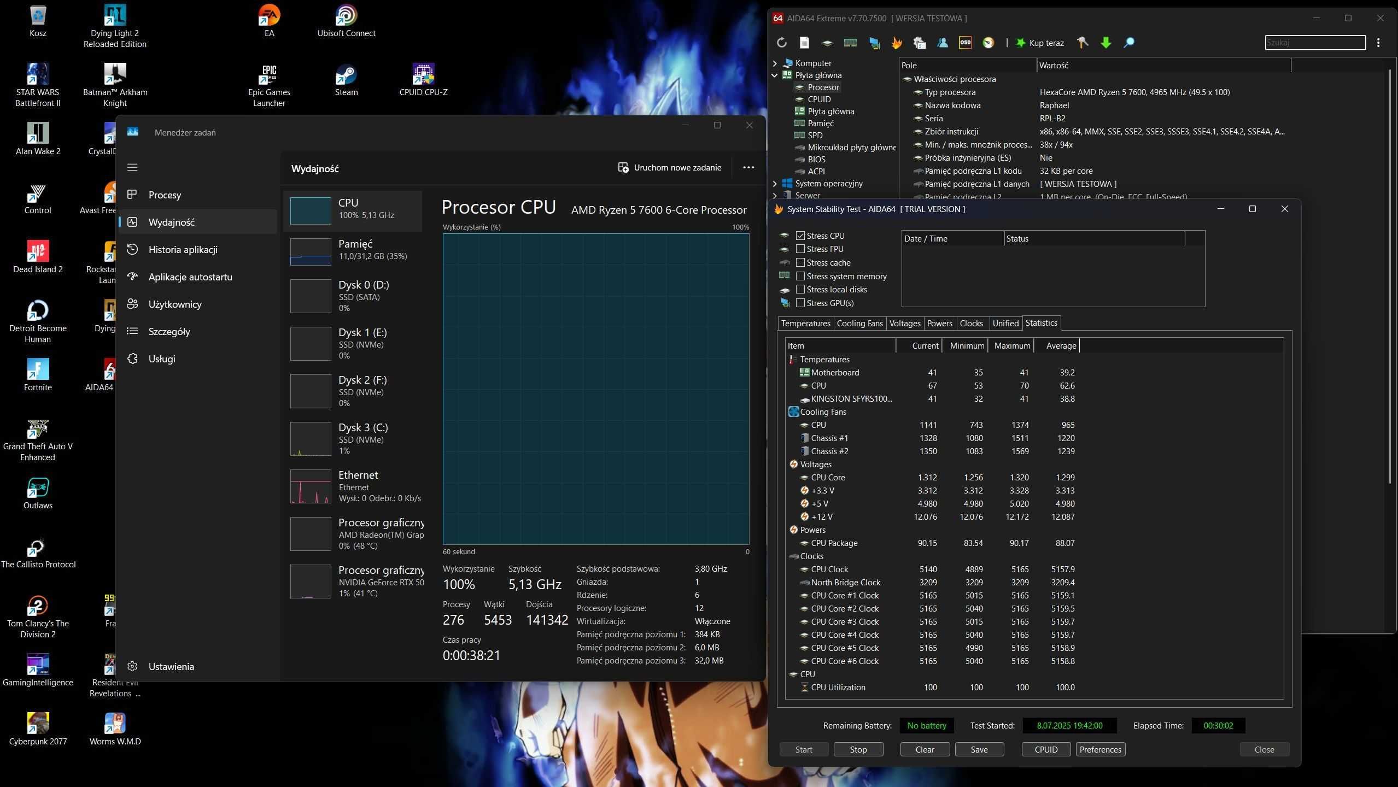Click the green download arrow in AIDA64 toolbar
Screen dimensions: 1398x787
pos(1106,43)
